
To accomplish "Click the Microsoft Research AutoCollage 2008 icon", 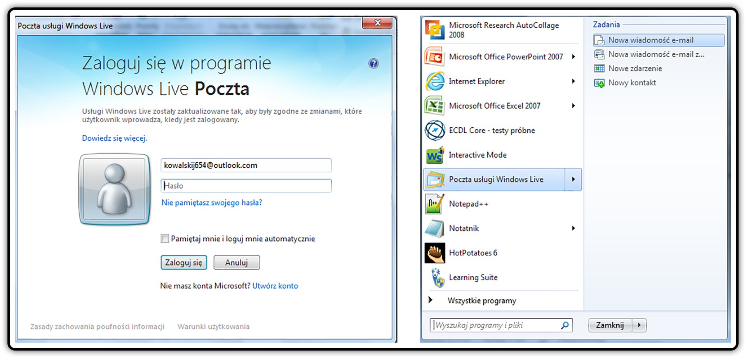I will 435,30.
